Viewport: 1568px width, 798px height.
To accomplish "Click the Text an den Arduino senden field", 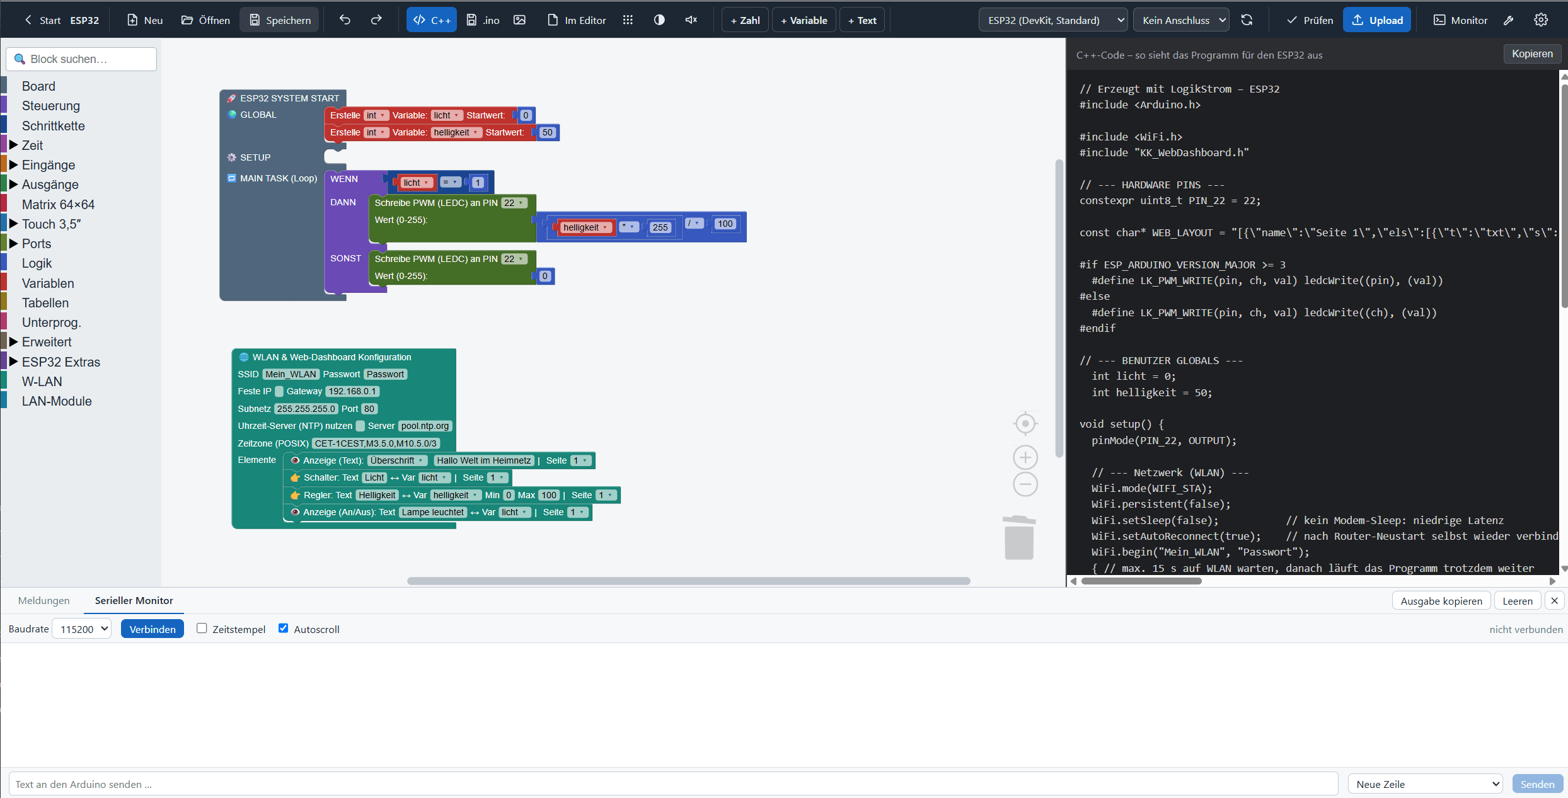I will [673, 784].
